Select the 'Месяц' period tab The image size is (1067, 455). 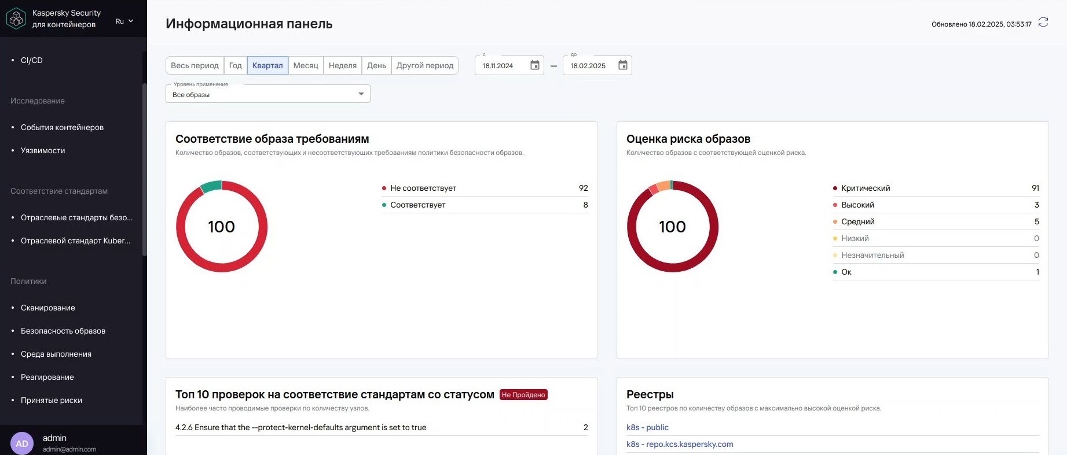click(306, 65)
